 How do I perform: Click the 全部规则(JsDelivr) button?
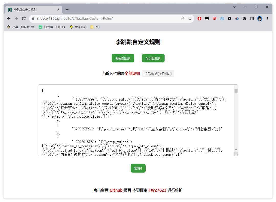158,74
